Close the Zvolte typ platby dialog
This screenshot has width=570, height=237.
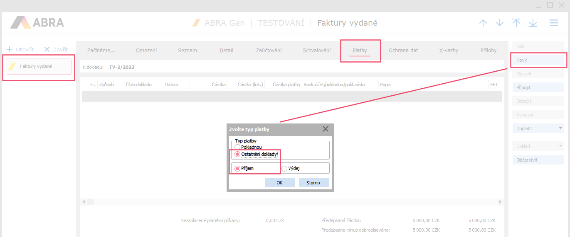326,129
